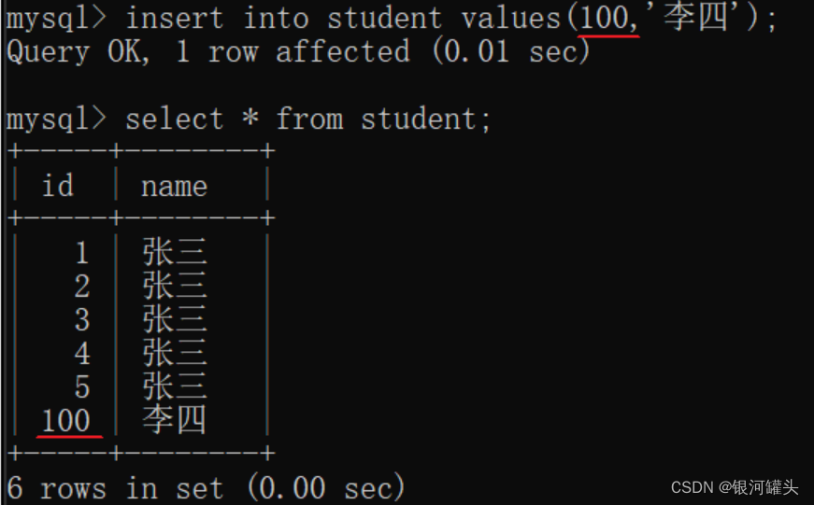Click the 'select * from student' query line
814x505 pixels.
coord(249,119)
